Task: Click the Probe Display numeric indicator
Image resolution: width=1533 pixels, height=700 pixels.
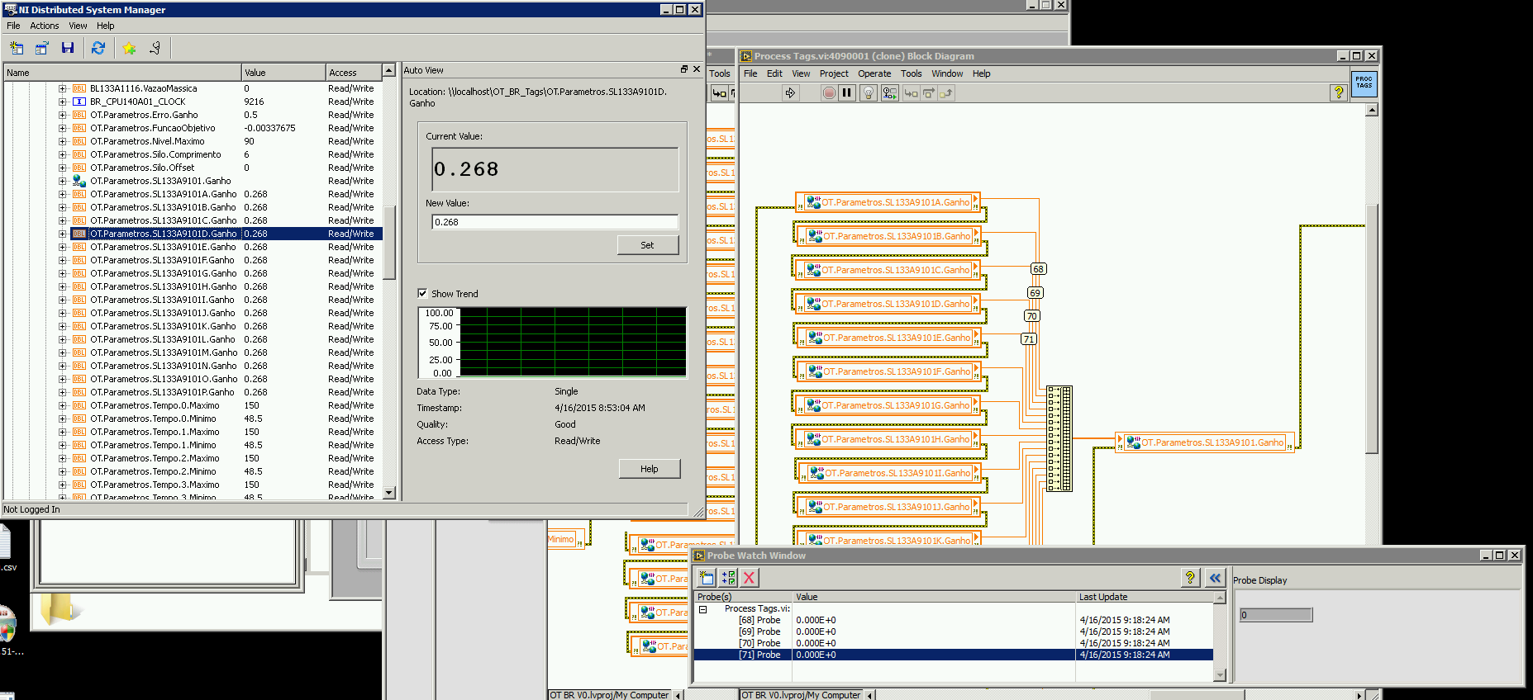Action: (x=1276, y=615)
